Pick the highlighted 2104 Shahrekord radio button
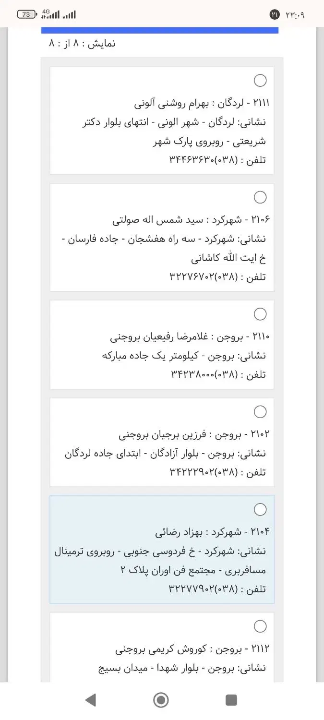The height and width of the screenshot is (720, 324). [x=260, y=509]
